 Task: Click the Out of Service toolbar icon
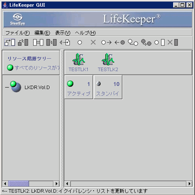tap(173, 43)
